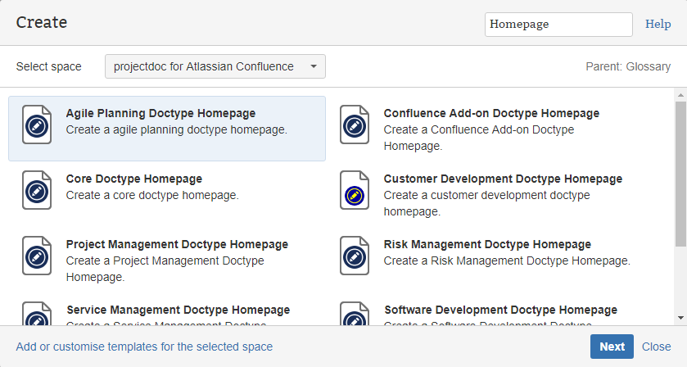Click the Homepage filter search field
This screenshot has width=687, height=367.
pos(558,25)
